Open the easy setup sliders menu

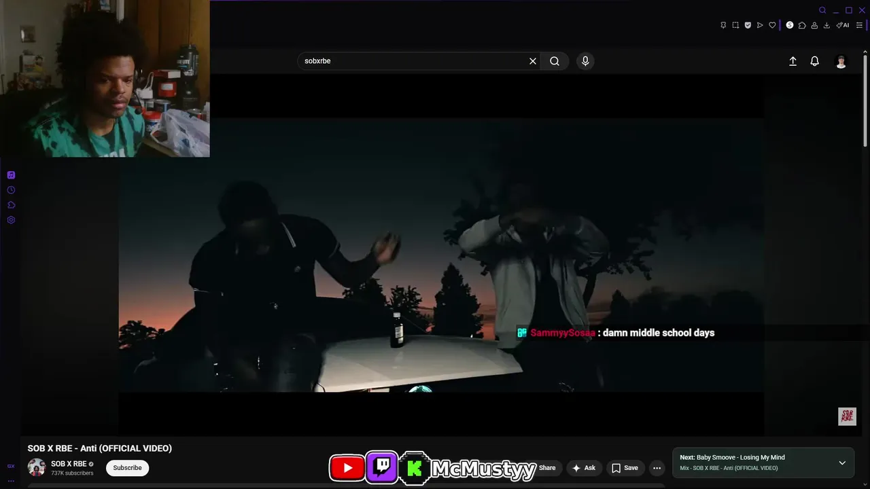click(x=859, y=25)
